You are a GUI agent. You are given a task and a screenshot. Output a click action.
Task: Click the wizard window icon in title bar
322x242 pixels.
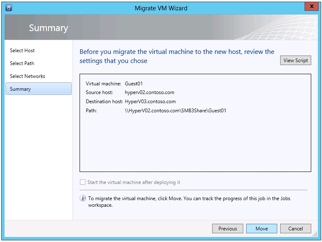pyautogui.click(x=9, y=7)
